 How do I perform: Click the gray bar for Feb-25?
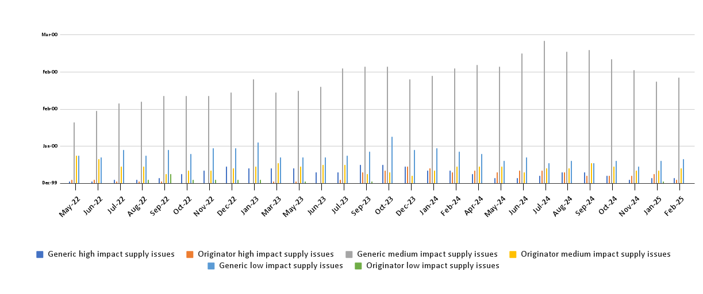(679, 130)
